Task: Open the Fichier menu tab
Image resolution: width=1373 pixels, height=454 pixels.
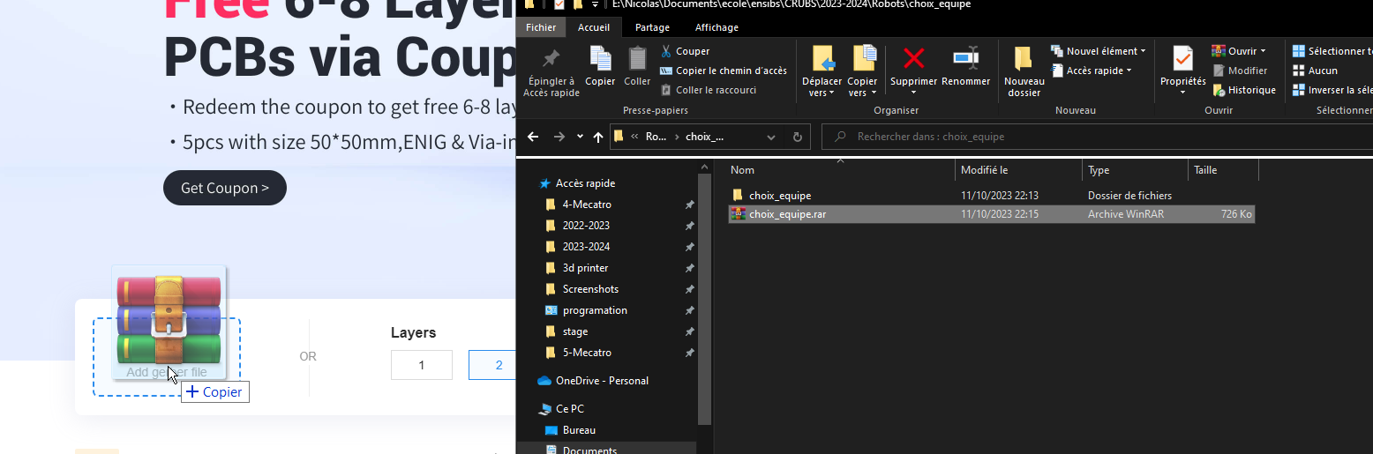Action: [x=541, y=27]
